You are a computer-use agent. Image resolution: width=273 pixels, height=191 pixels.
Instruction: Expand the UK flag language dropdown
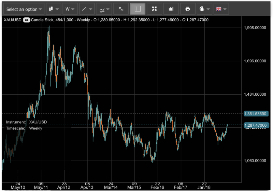(221, 9)
